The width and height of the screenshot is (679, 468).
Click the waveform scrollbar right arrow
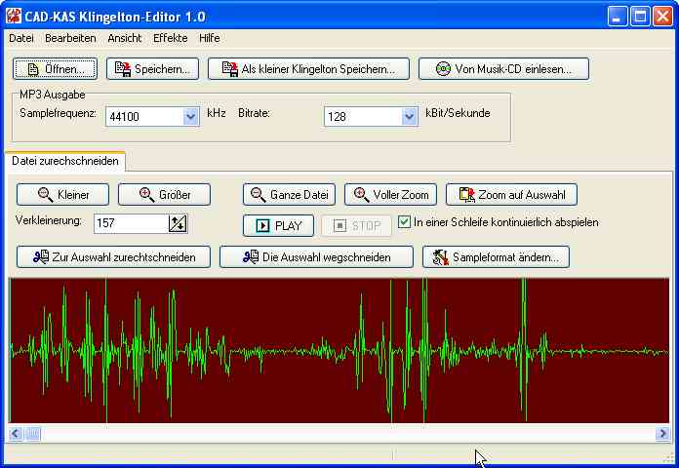662,433
